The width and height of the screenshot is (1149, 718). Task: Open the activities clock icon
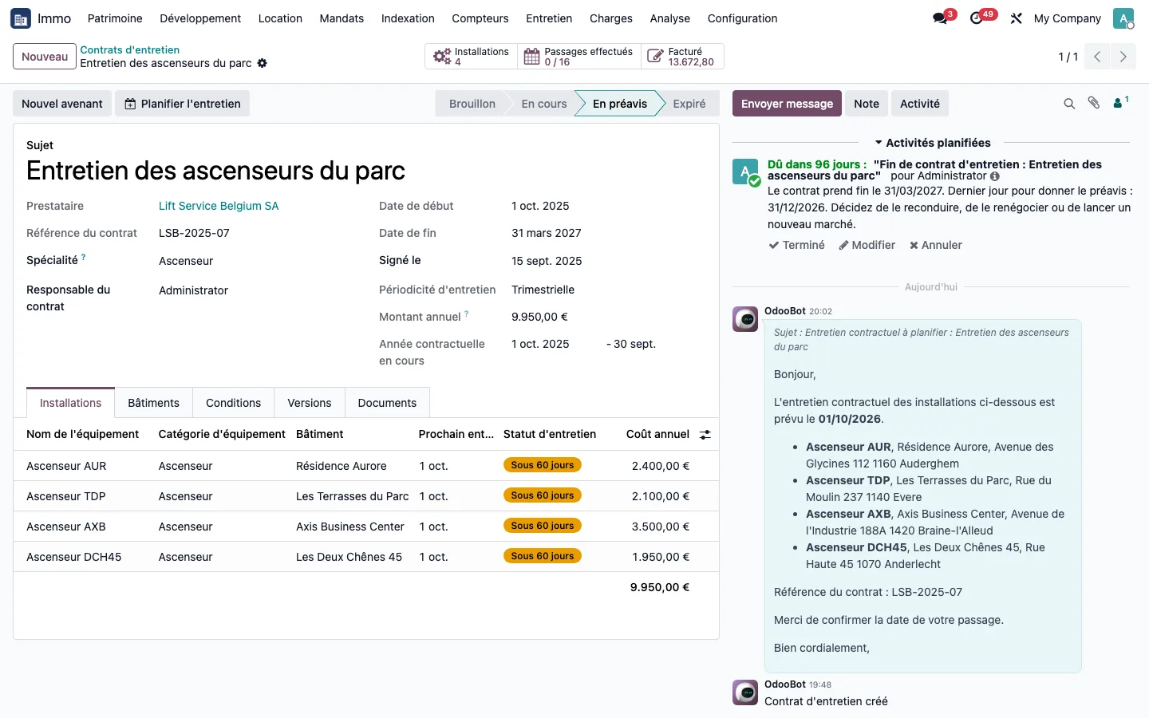coord(977,18)
